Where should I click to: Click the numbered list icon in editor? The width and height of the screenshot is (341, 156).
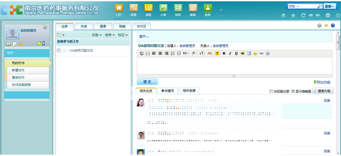[173, 53]
